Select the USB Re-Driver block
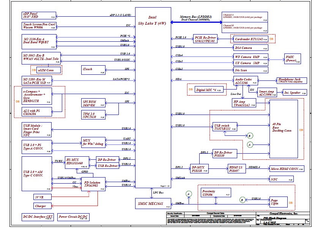 (107, 165)
